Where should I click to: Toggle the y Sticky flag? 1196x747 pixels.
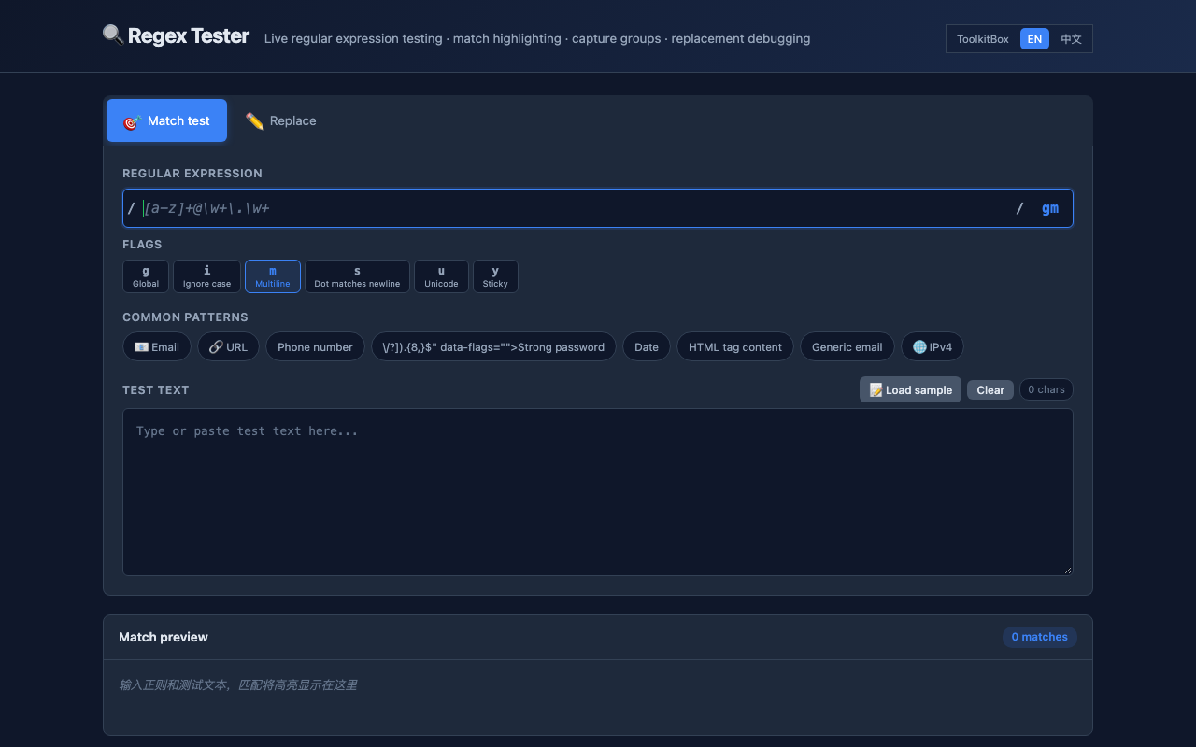495,276
